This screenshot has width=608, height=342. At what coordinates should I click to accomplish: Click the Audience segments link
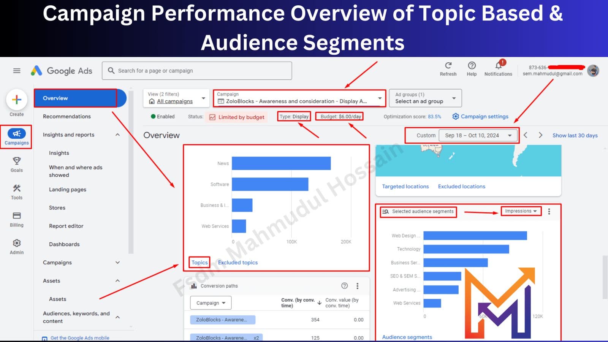[x=407, y=337]
